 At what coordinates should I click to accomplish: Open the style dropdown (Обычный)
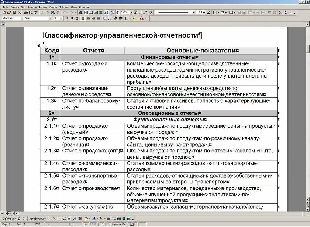tap(22, 18)
